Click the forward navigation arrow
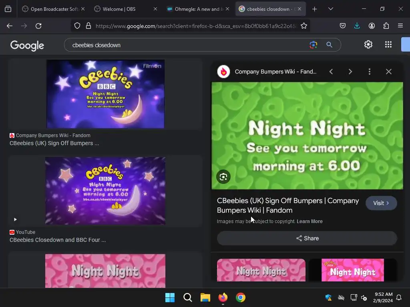This screenshot has height=307, width=410. [24, 26]
